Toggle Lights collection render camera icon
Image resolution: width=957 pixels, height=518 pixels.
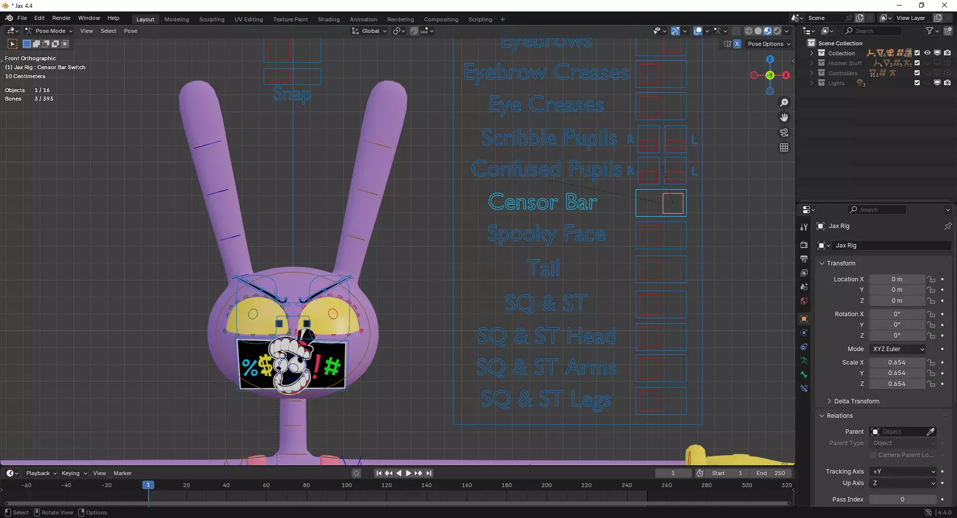948,83
